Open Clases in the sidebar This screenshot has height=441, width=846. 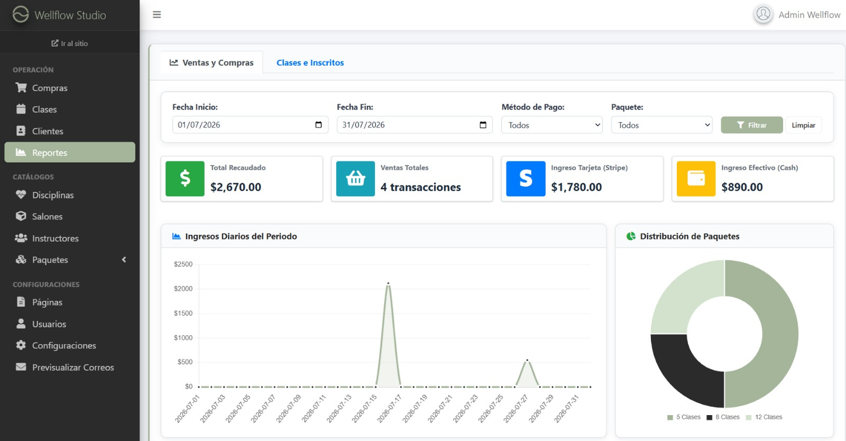(x=70, y=109)
